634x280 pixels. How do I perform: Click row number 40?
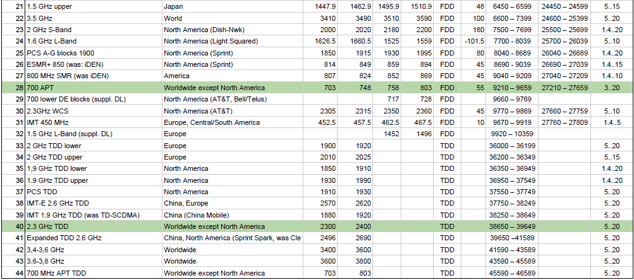[20, 227]
